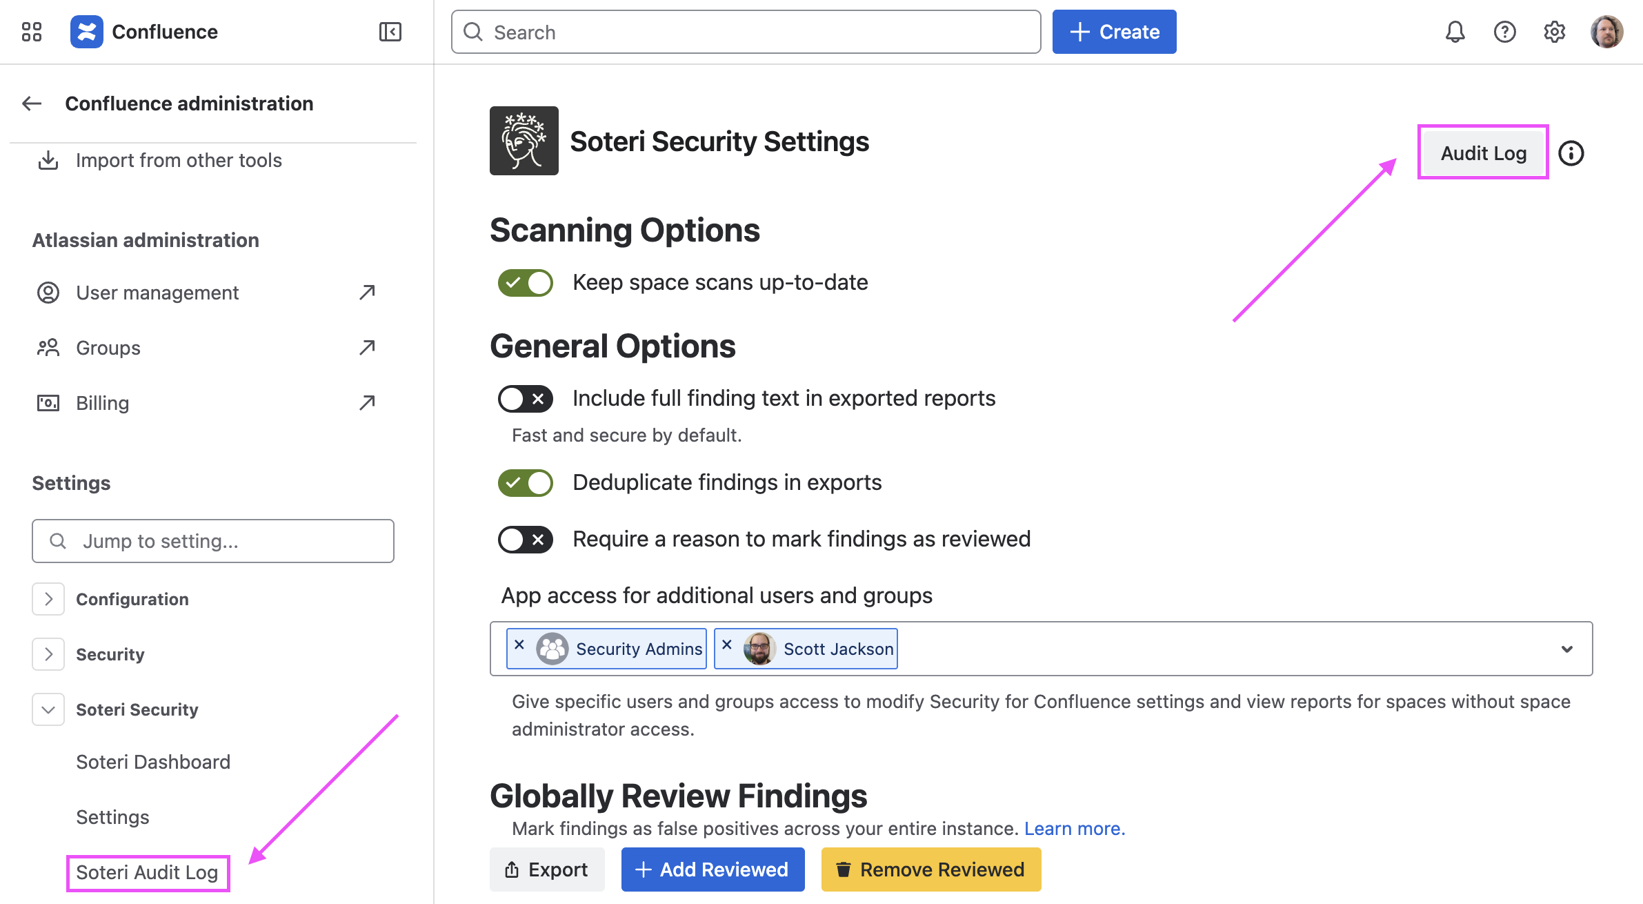Collapse the Soteri Security section
Image resolution: width=1643 pixels, height=904 pixels.
coord(48,709)
